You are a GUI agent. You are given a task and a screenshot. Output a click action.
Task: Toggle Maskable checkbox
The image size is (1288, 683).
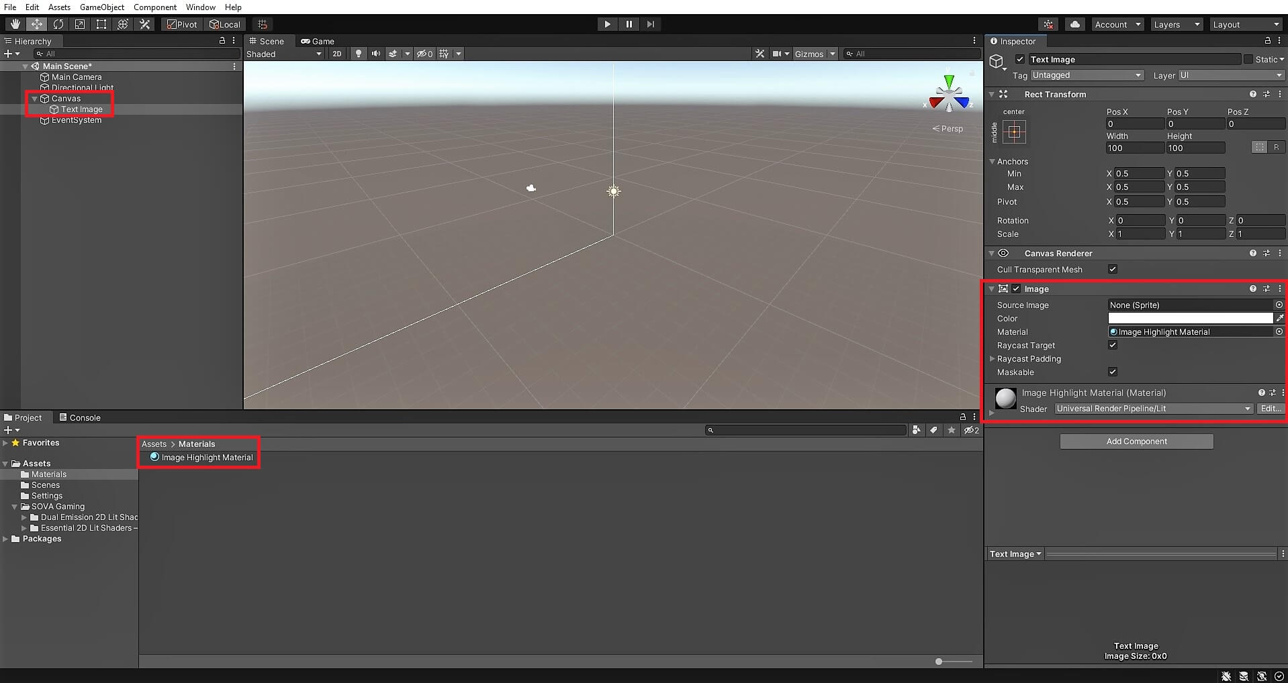point(1113,372)
